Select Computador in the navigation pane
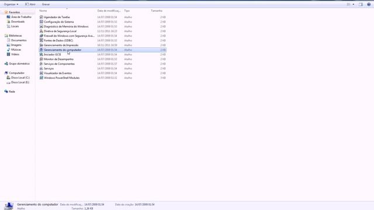The height and width of the screenshot is (210, 374). pos(17,73)
